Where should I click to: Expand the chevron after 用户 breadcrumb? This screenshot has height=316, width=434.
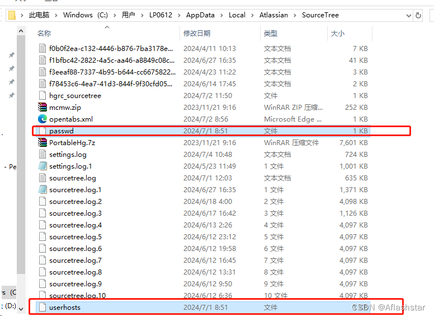(142, 15)
